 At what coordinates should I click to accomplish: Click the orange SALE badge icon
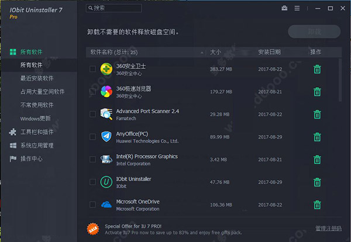click(93, 229)
